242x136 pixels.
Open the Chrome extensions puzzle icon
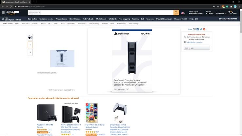coord(231,7)
